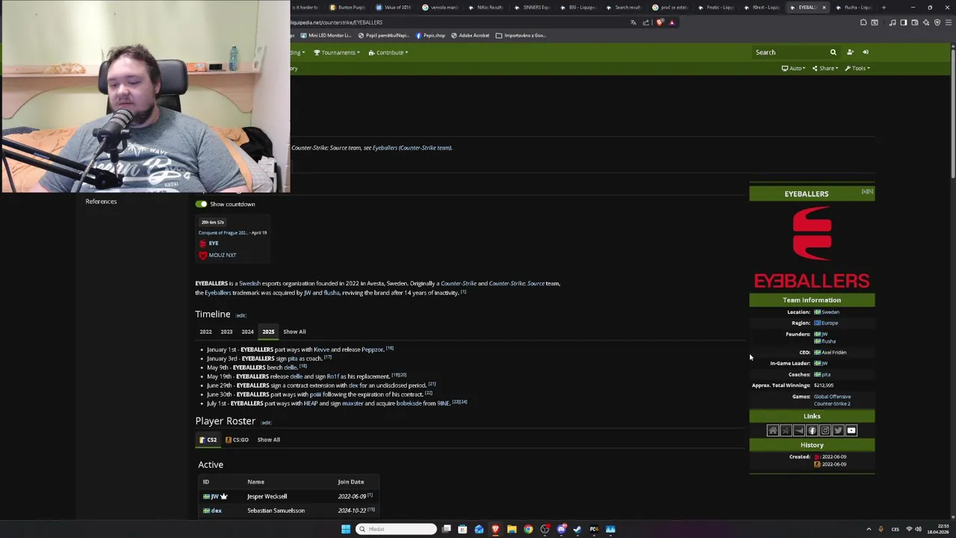Open Microsoft Store from taskbar
Viewport: 956px width, 538px height.
pos(462,529)
